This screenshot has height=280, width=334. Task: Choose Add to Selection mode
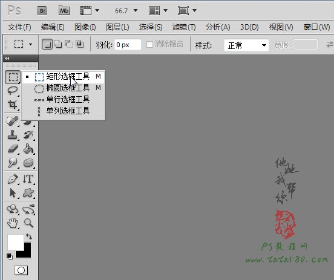click(57, 44)
